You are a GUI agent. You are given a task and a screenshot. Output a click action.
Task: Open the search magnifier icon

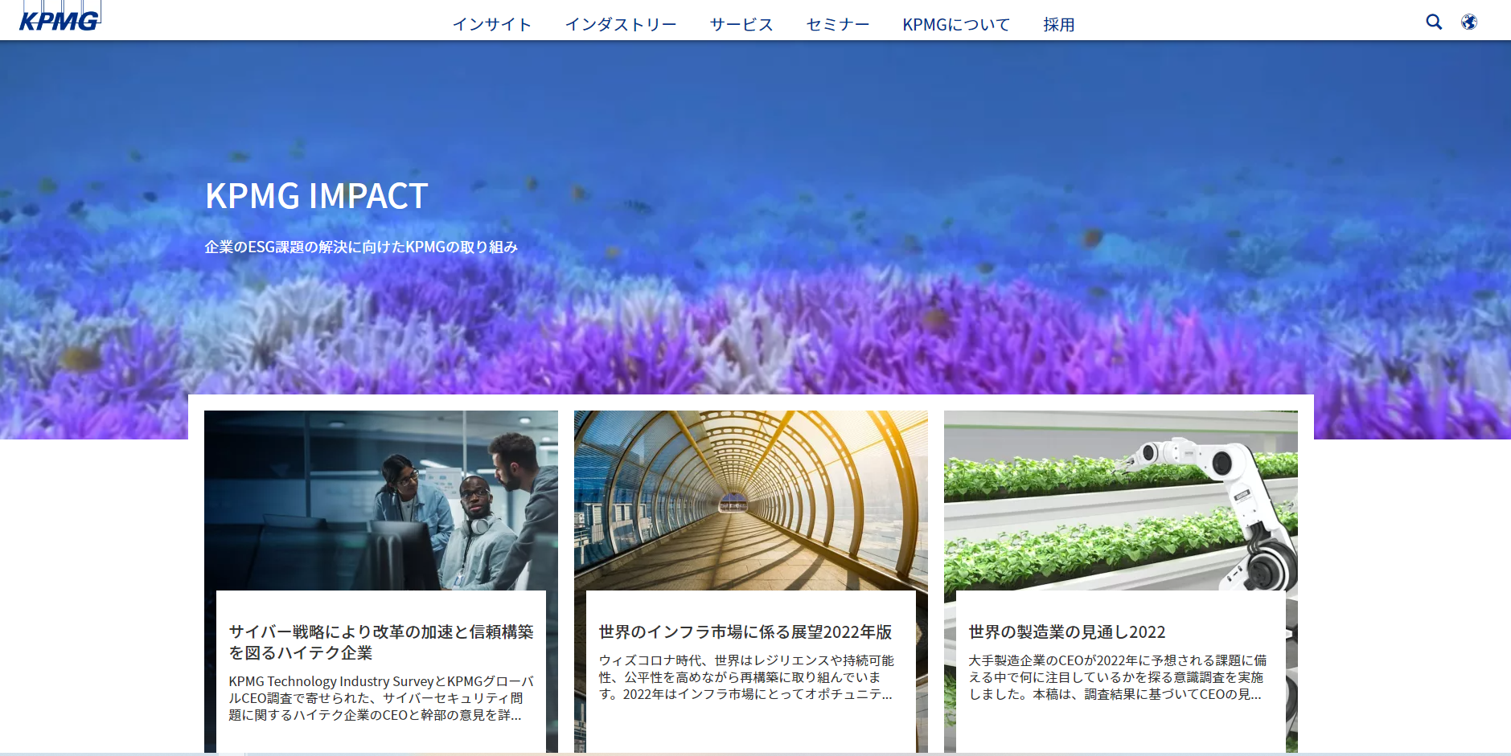coord(1433,22)
